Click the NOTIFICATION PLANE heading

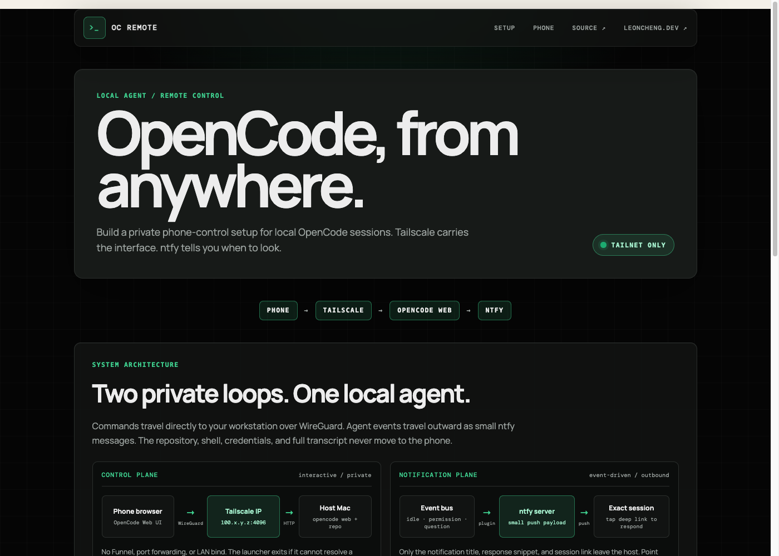pos(438,475)
